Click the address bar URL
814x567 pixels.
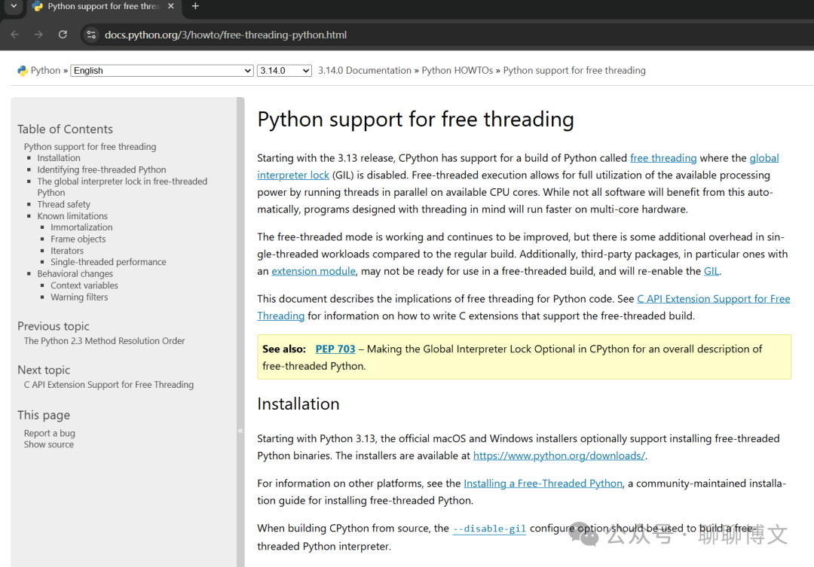[225, 35]
